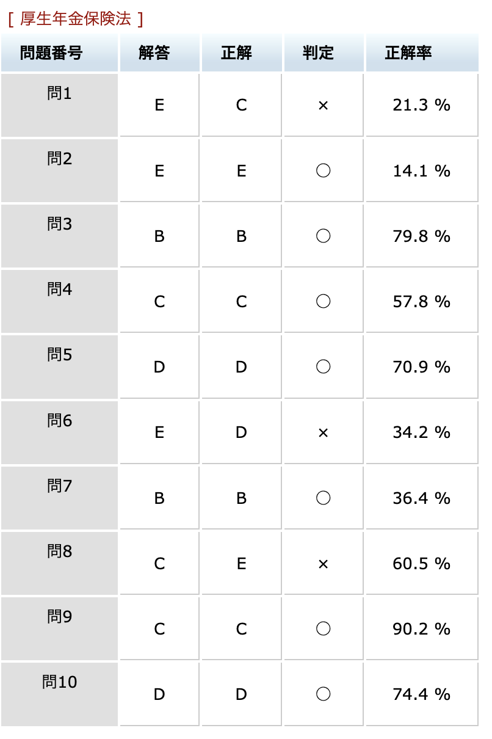Select the 問10 question cell
Screen dimensions: 492x739
(60, 694)
